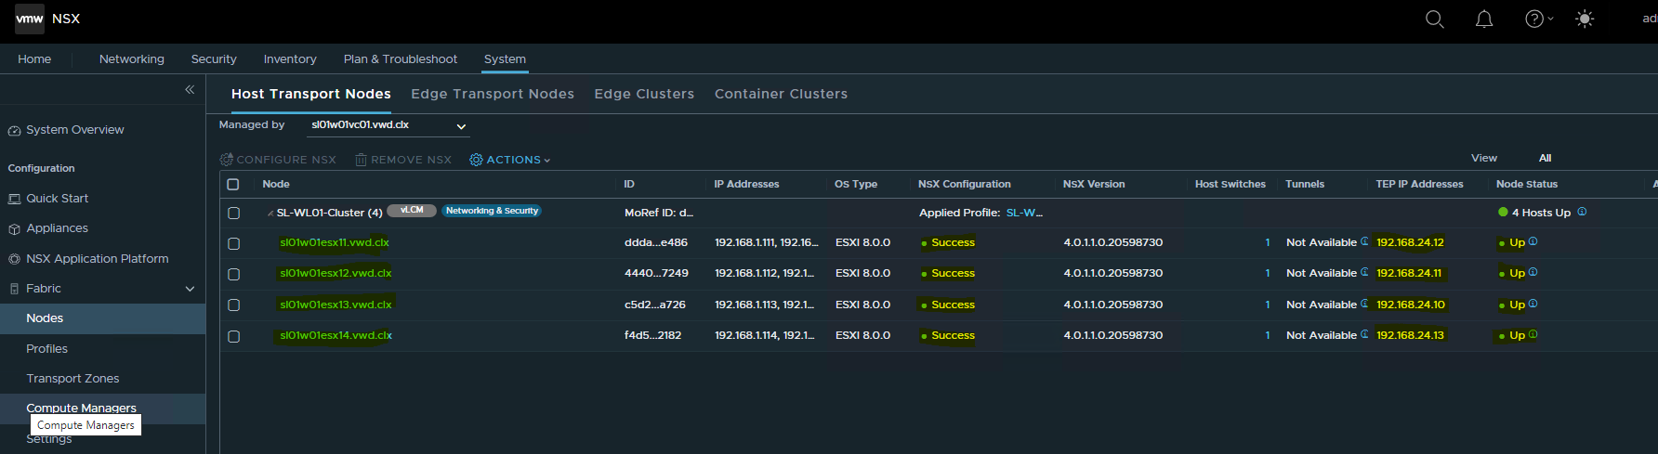
Task: Click TEP IP address 192.168.24.12
Action: click(x=1410, y=242)
